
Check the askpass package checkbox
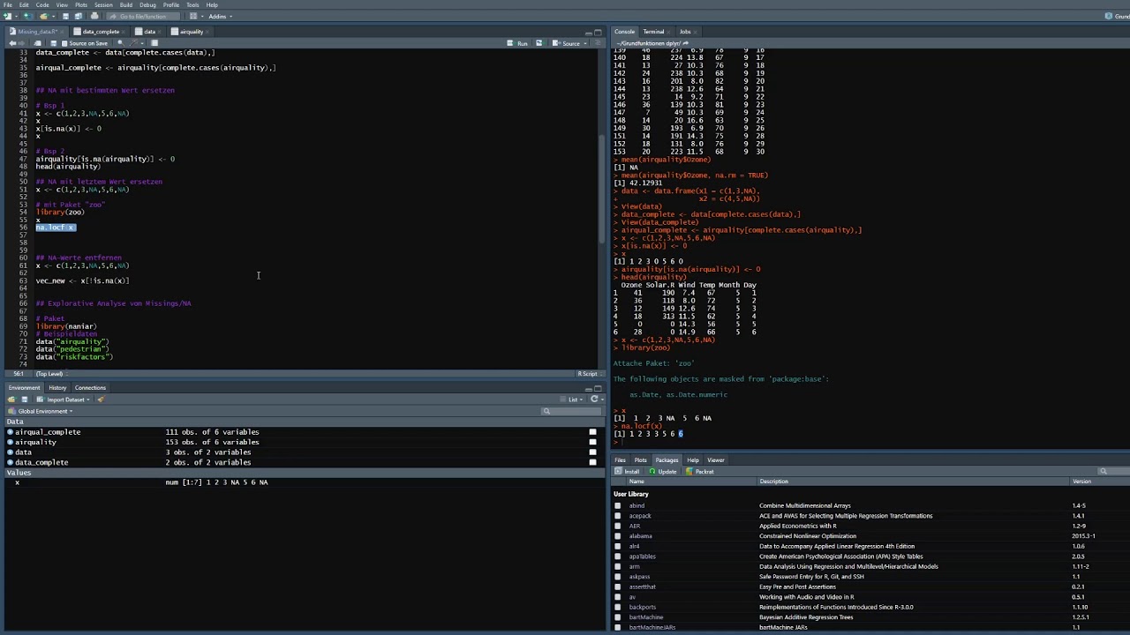point(617,577)
